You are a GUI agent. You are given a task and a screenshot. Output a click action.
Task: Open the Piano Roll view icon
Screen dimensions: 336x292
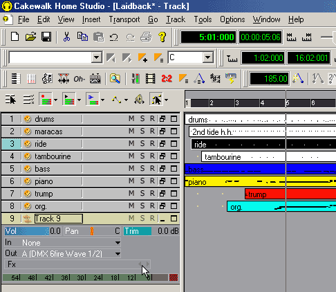(16, 79)
